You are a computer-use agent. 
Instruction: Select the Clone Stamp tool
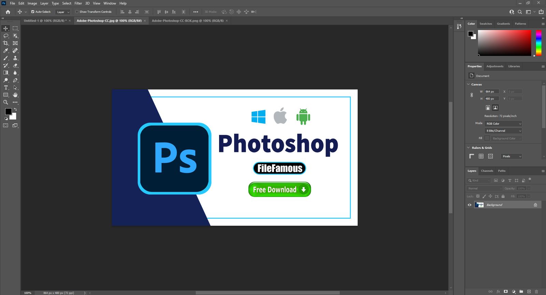tap(15, 58)
